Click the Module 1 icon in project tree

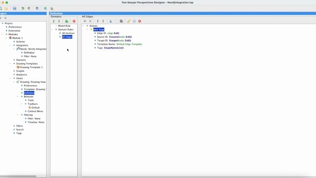[10, 38]
